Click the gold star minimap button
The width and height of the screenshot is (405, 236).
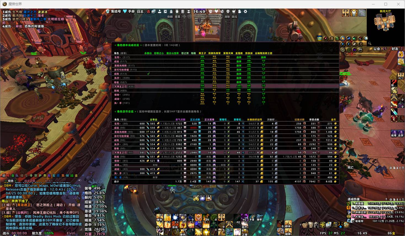343,38
